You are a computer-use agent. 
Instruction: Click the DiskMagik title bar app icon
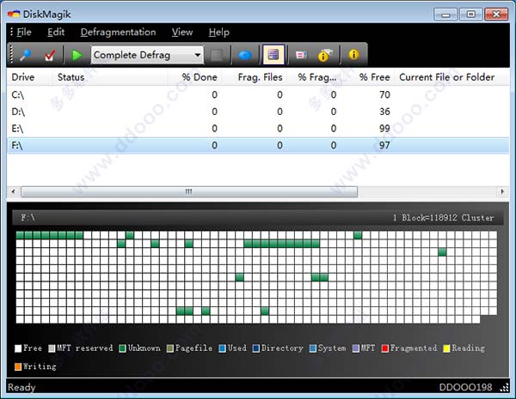tap(14, 14)
